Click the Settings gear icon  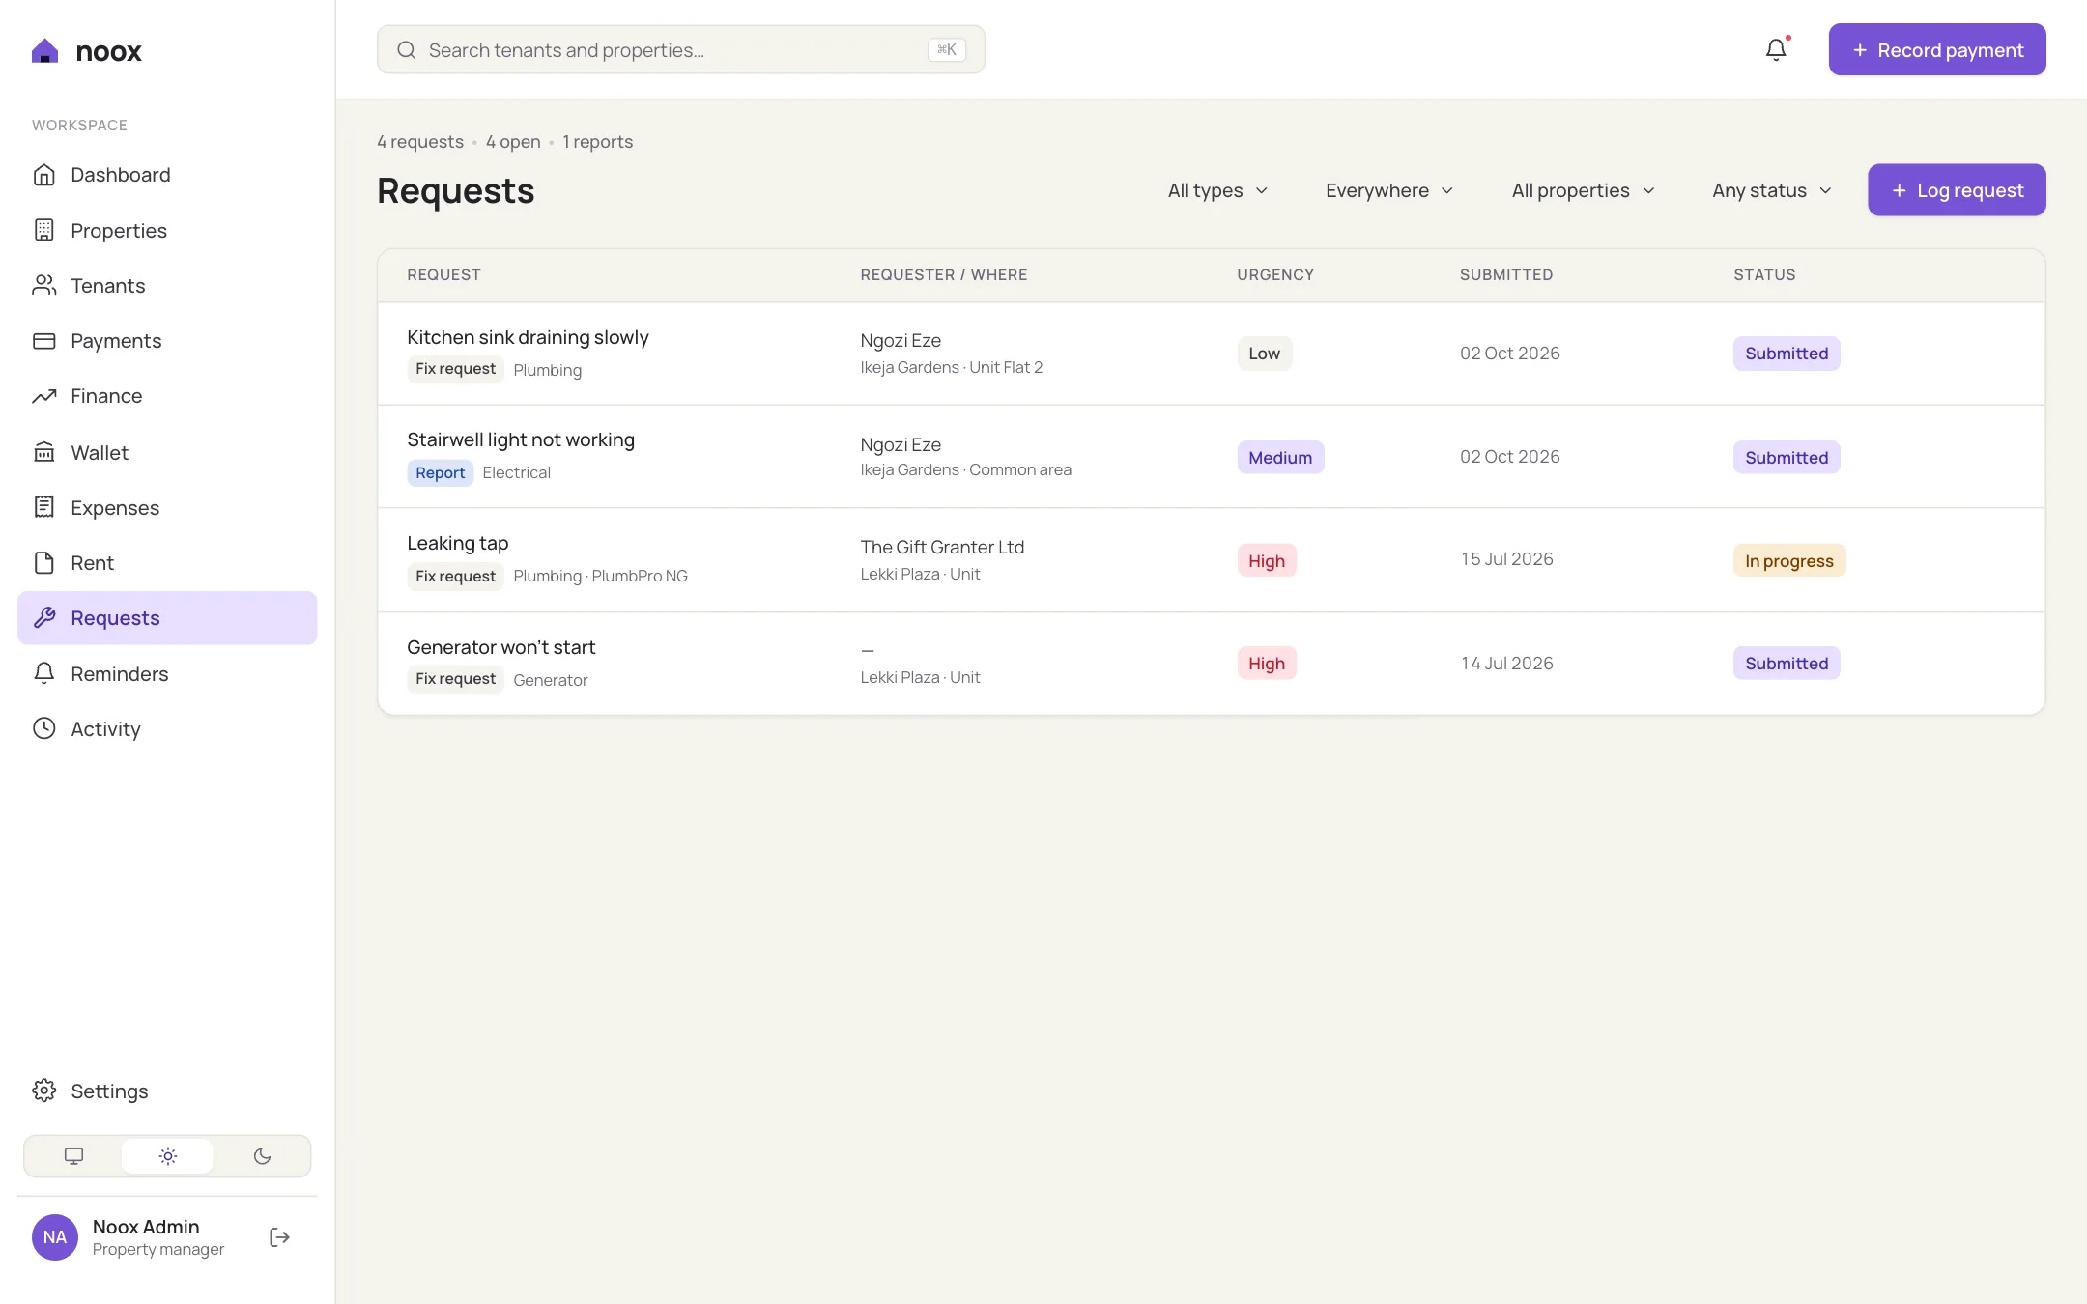44,1091
